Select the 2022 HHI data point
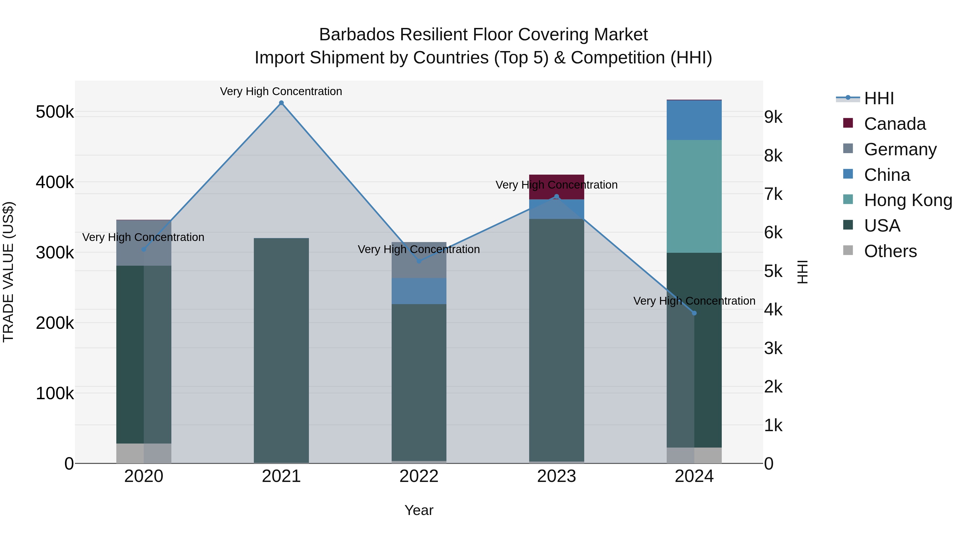The image size is (967, 544). (419, 261)
